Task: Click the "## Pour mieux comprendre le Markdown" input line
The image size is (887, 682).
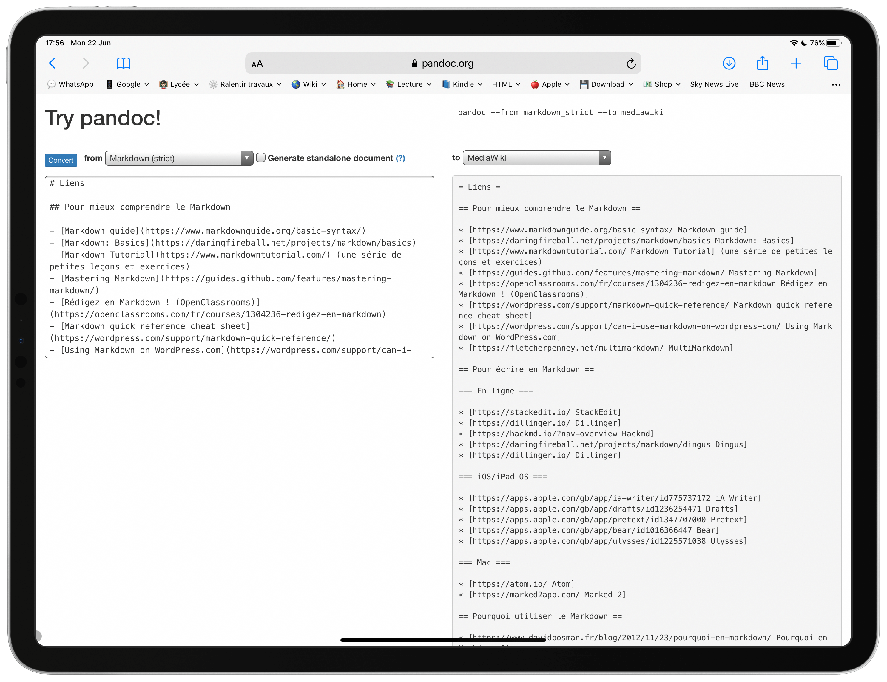Action: [x=140, y=207]
